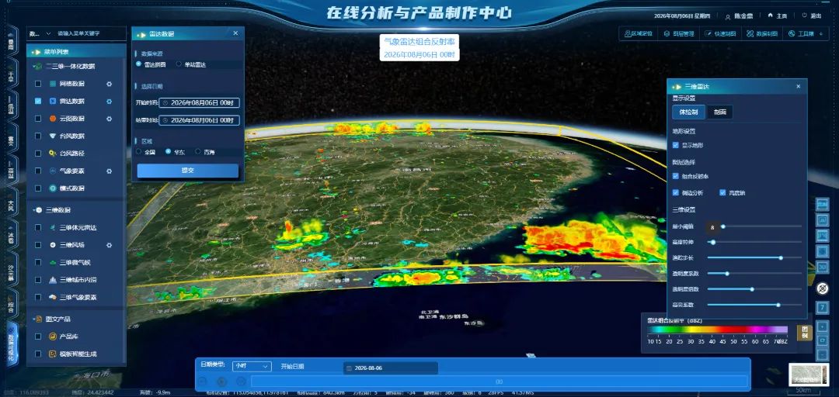Click the zoom-out minus map button
Image resolution: width=839 pixels, height=397 pixels.
(x=823, y=355)
